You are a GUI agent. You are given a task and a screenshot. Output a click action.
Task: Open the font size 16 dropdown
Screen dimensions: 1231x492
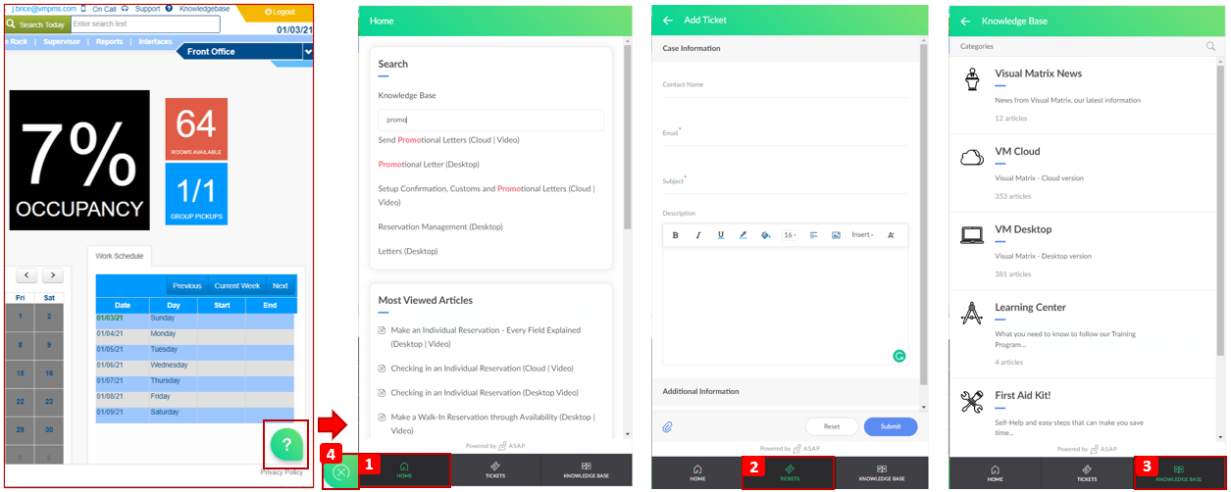click(x=790, y=235)
